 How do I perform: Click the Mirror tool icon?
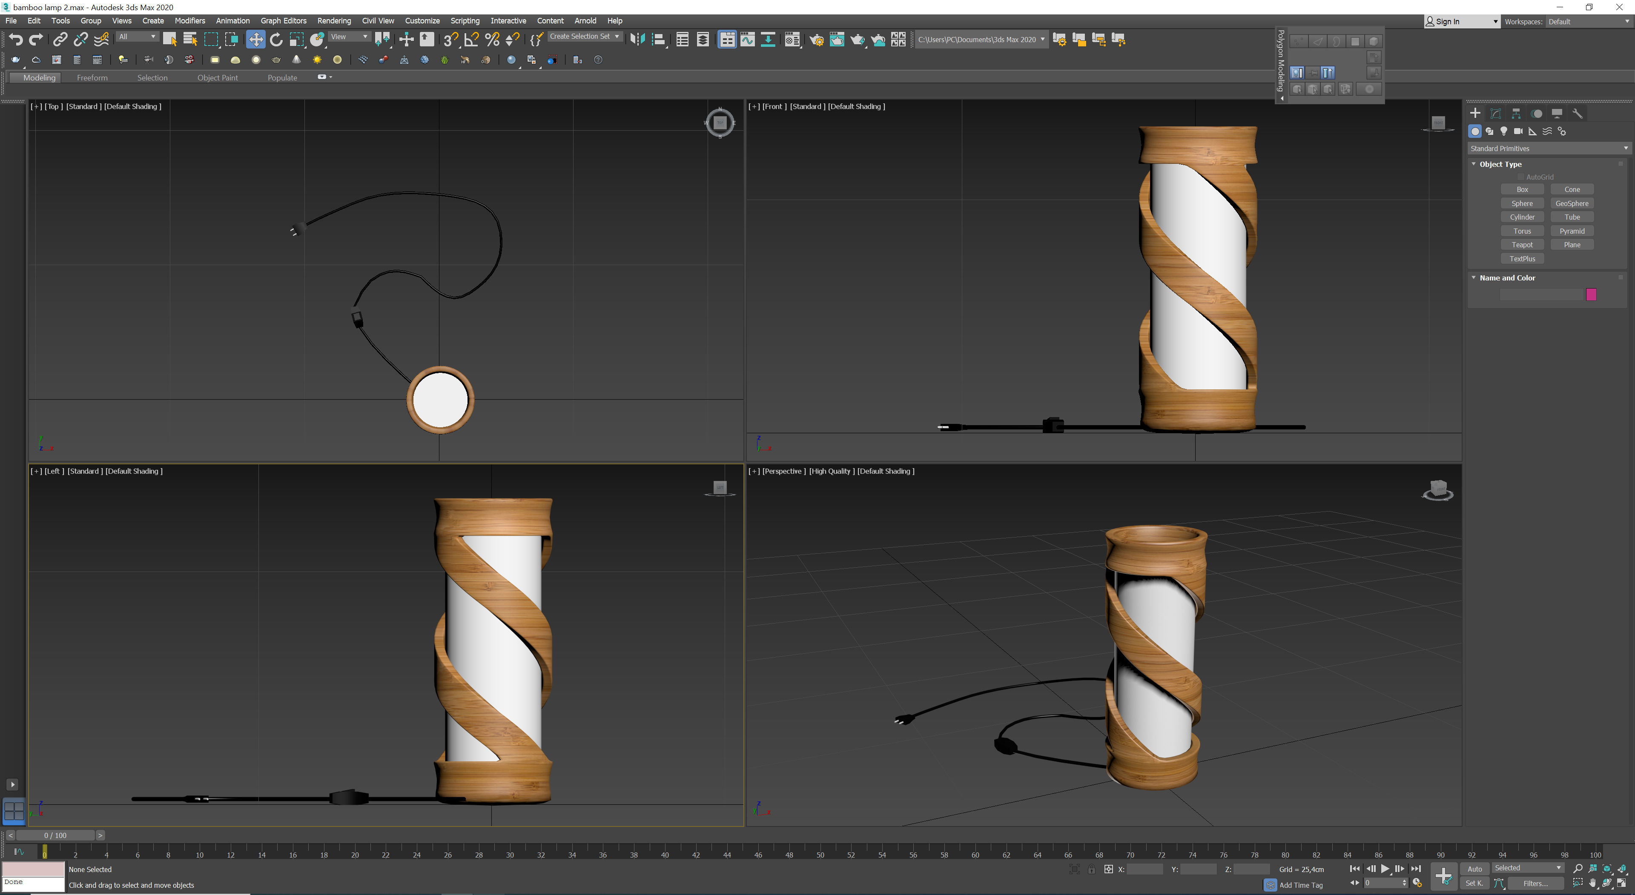[637, 39]
